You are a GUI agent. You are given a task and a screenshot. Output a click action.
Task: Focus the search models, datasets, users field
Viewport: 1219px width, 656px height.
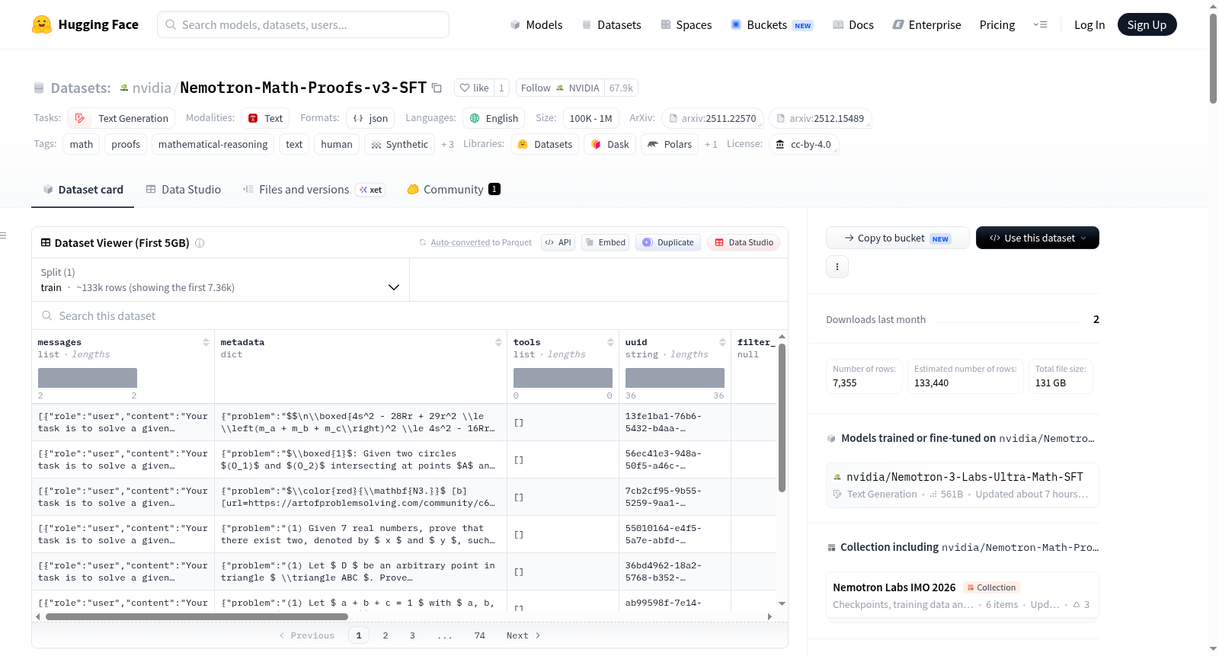pos(303,24)
